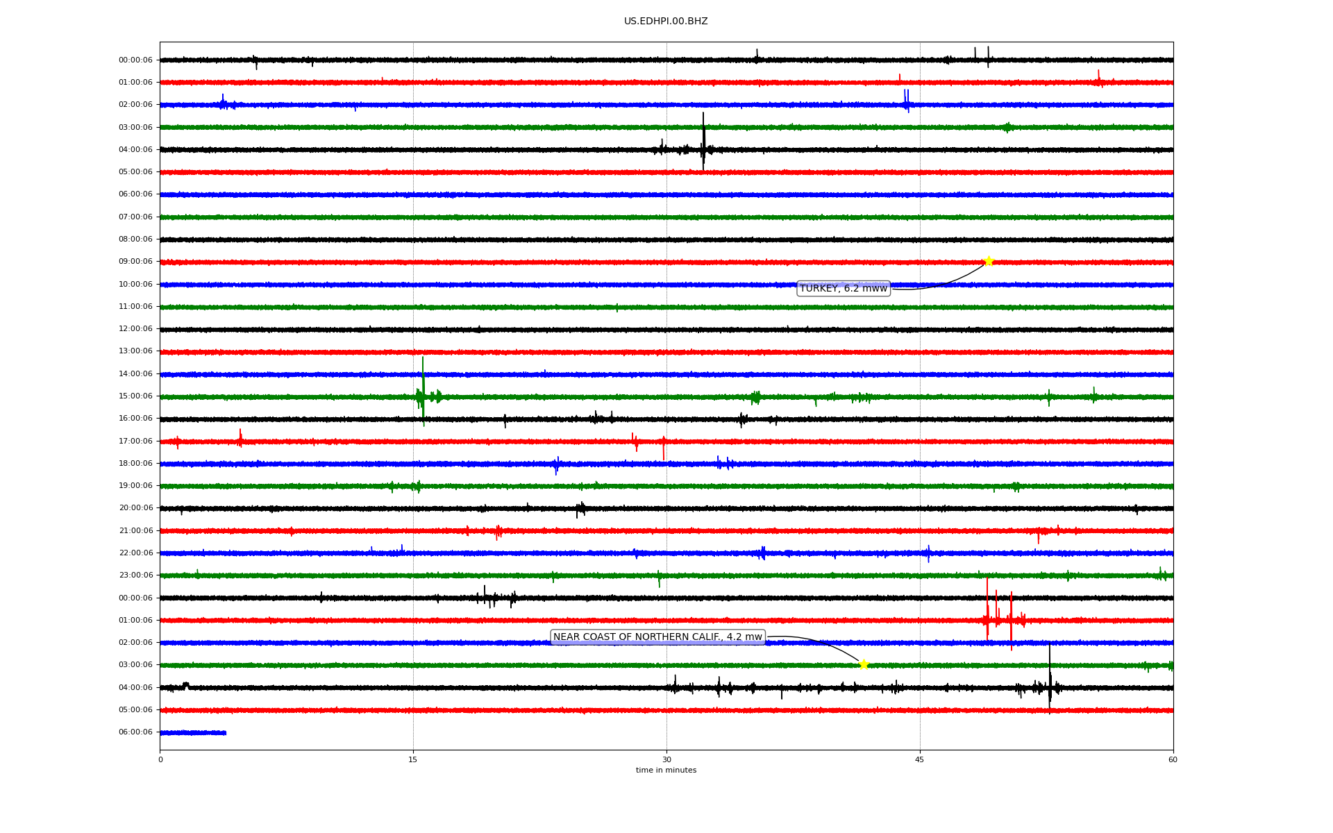Select the 09:00:06 row time label
Screen dimensions: 1333x833
(x=135, y=261)
